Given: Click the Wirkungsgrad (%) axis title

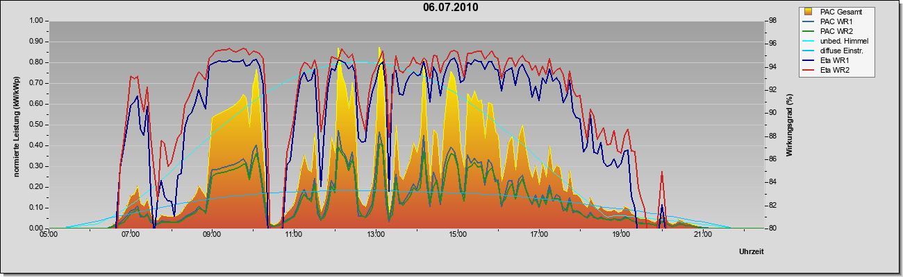Looking at the screenshot, I should (x=790, y=125).
